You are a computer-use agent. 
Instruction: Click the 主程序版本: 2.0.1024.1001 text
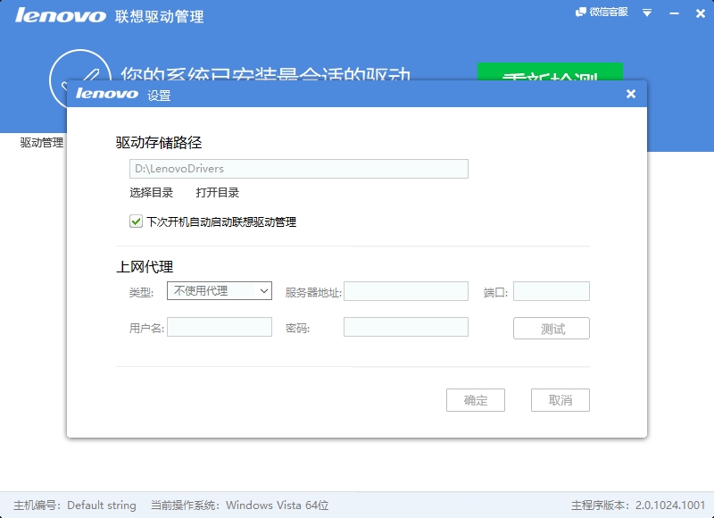point(638,505)
